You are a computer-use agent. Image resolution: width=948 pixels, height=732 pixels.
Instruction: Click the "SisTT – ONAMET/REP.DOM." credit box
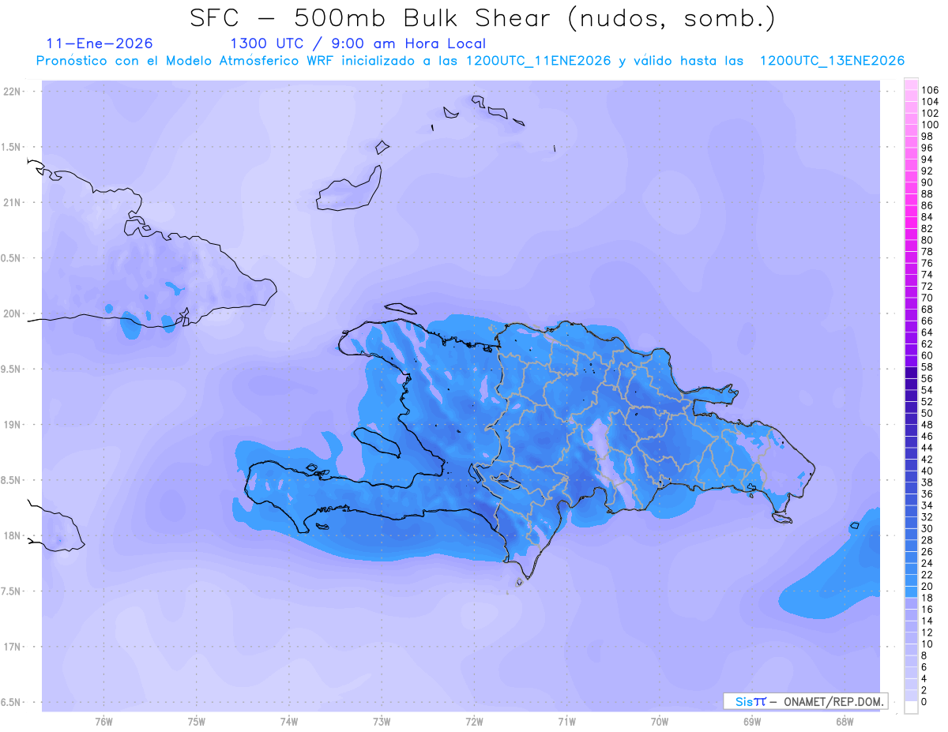(x=806, y=701)
